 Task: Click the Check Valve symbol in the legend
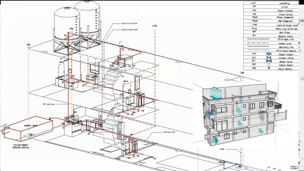[x=269, y=58]
